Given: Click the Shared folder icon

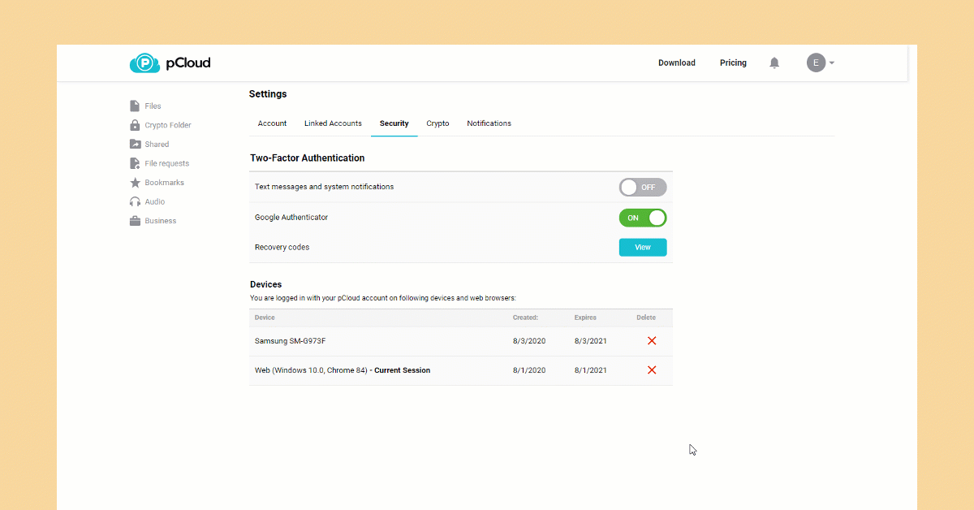Looking at the screenshot, I should click(135, 145).
